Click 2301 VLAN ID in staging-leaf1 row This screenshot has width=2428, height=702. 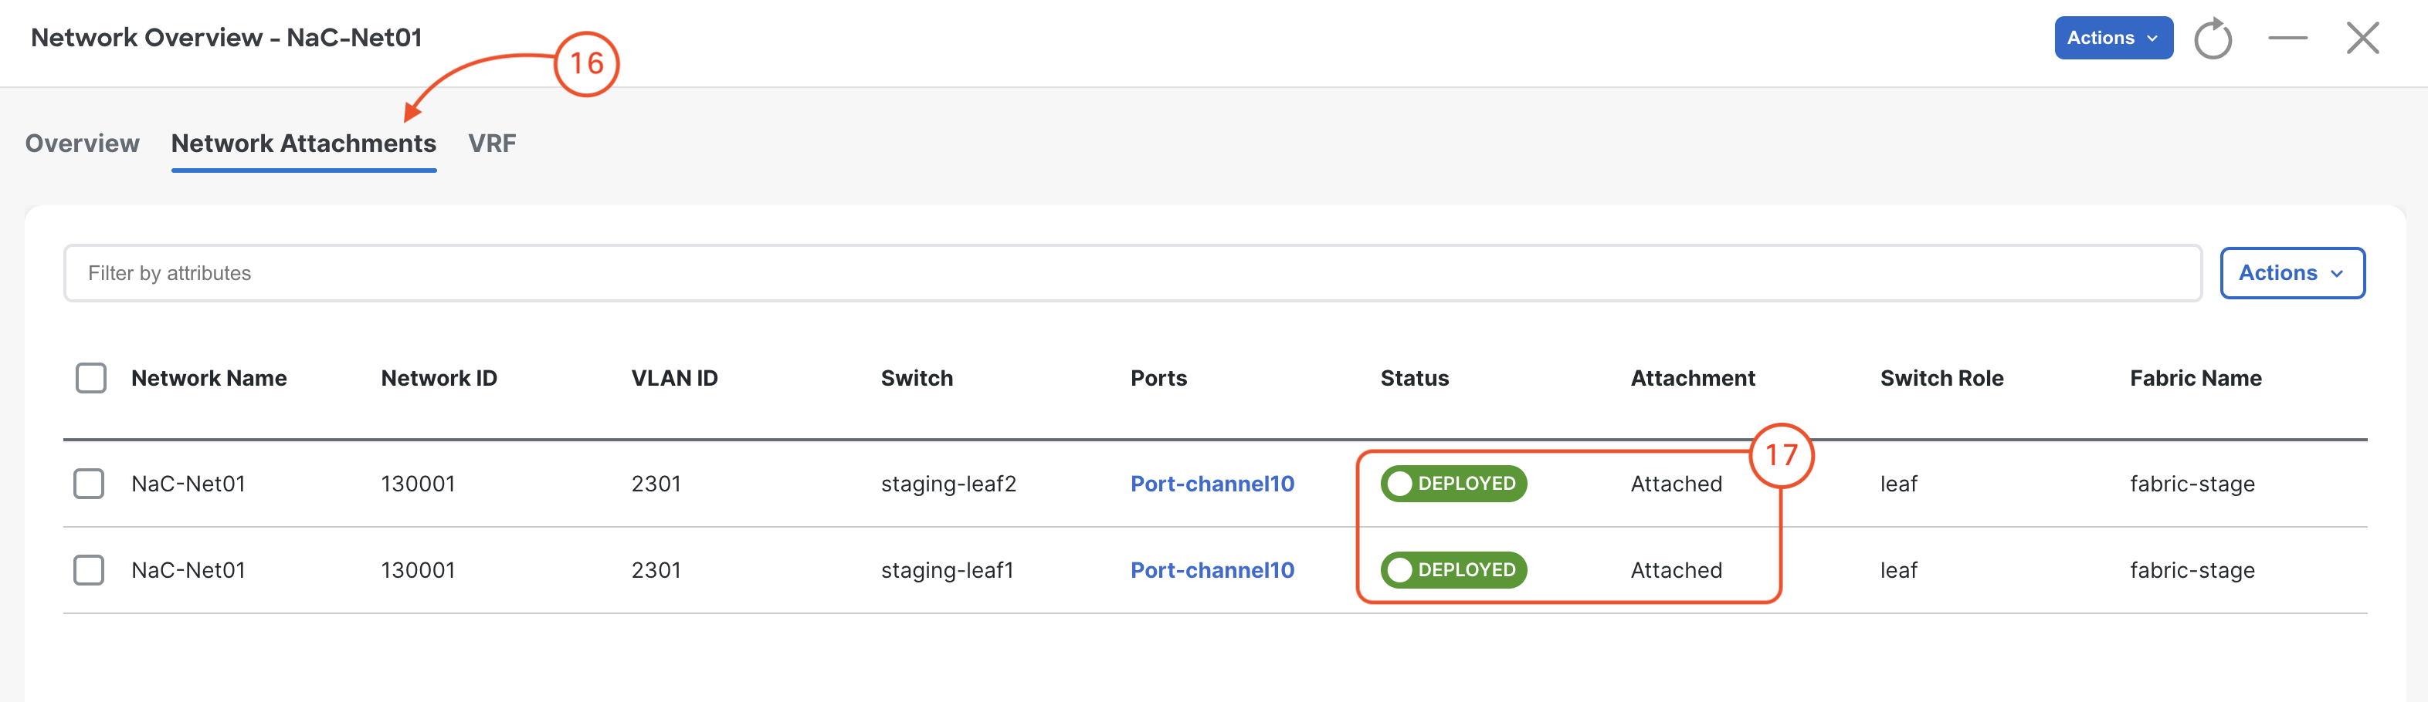pos(656,570)
